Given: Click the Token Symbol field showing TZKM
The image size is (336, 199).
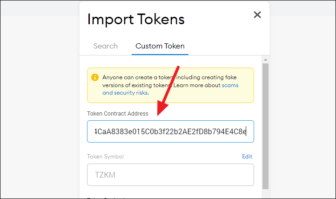Looking at the screenshot, I should tap(170, 175).
